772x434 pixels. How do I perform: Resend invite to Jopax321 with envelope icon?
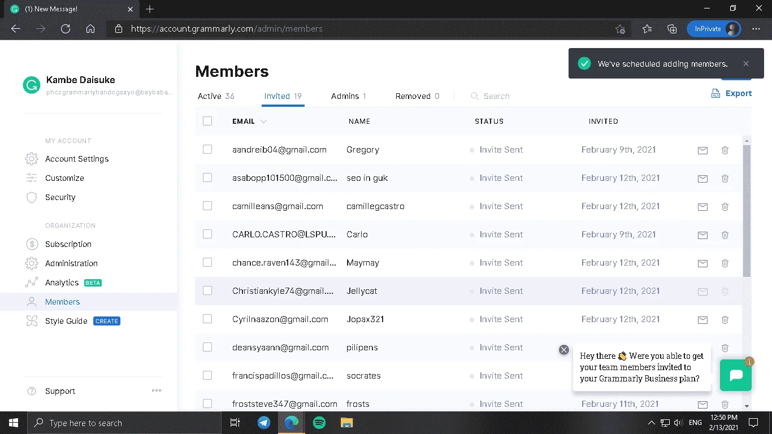[702, 320]
